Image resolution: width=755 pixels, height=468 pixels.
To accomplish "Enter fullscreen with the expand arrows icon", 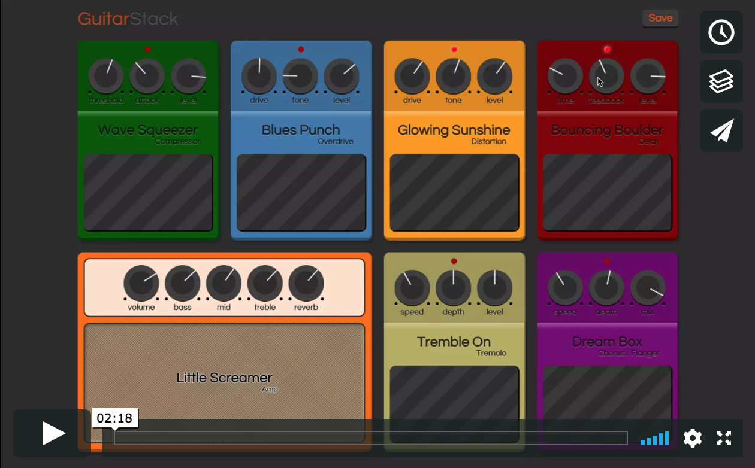I will coord(724,438).
